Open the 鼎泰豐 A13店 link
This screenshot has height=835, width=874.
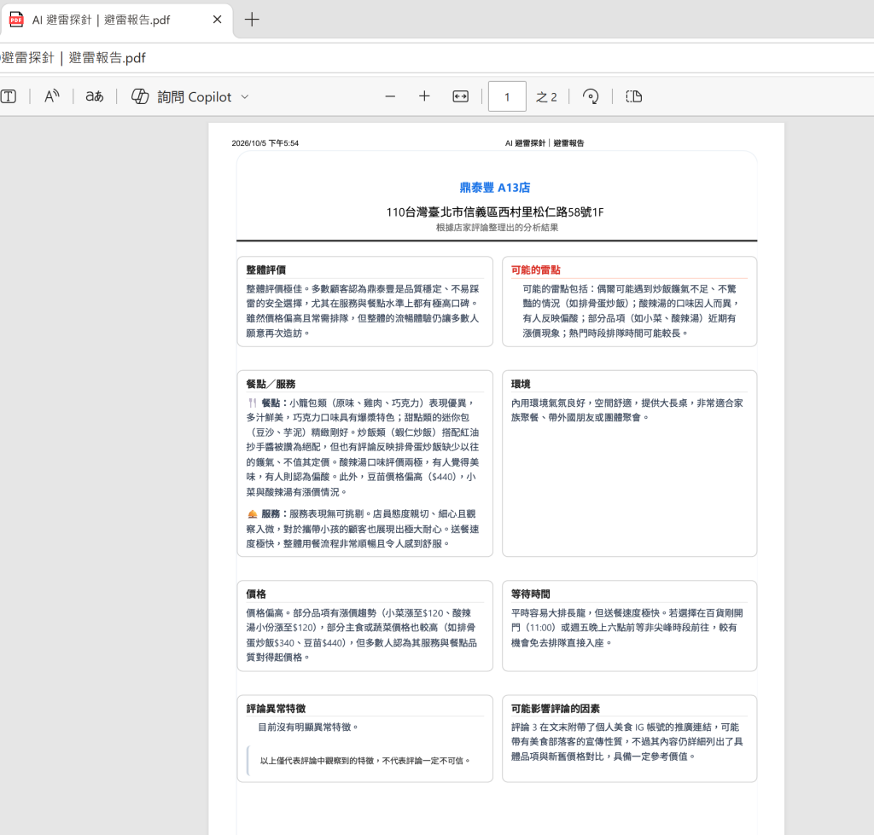tap(495, 188)
